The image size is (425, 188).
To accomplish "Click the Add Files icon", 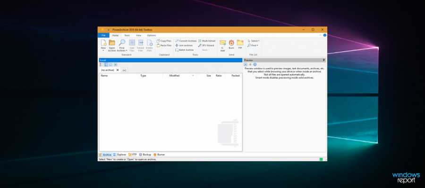I will pos(132,43).
